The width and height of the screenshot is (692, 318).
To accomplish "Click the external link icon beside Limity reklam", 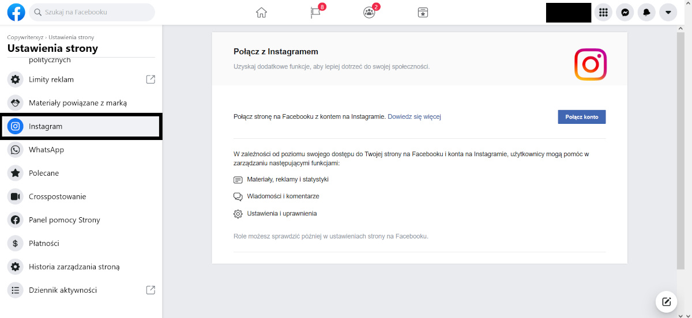I will [151, 79].
